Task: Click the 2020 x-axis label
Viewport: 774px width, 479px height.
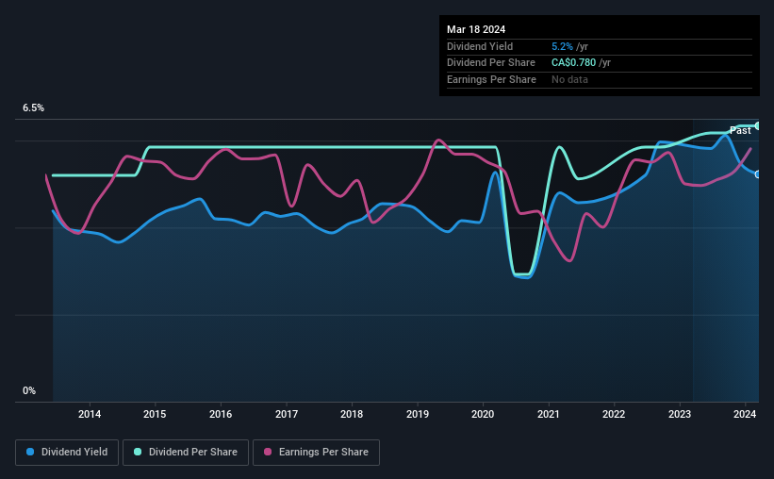Action: click(483, 414)
